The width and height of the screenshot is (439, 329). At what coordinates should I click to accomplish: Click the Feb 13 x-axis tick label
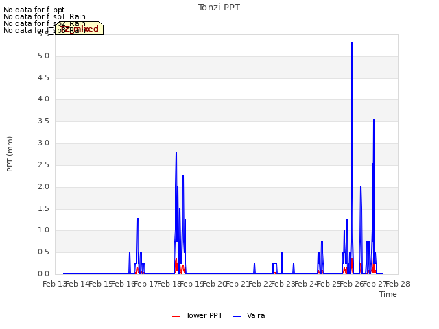pyautogui.click(x=55, y=284)
